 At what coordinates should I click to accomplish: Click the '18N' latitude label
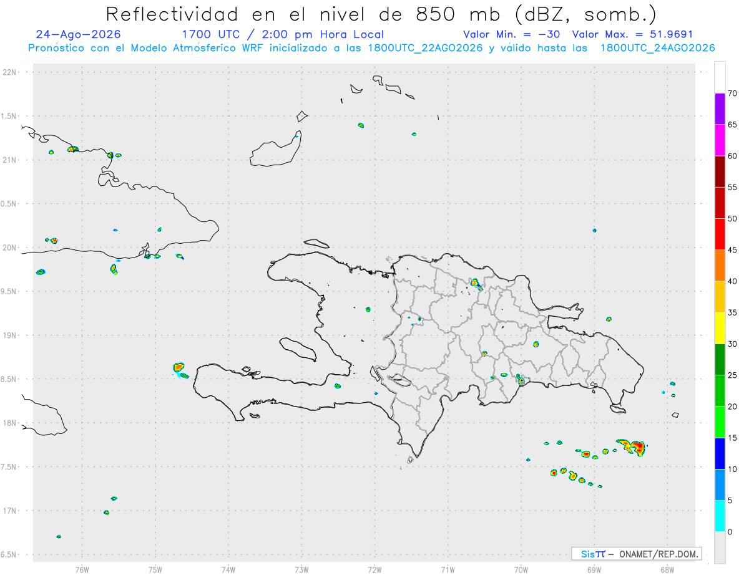(x=11, y=423)
